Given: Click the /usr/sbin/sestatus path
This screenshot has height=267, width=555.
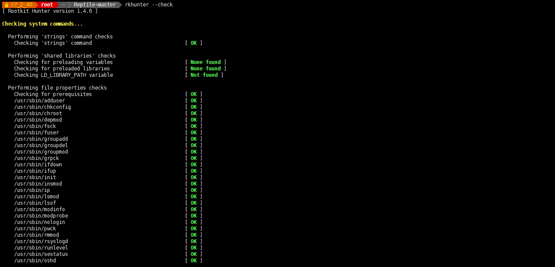Looking at the screenshot, I should click(x=41, y=254).
